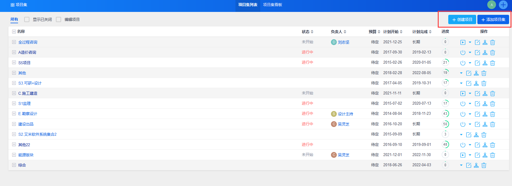Edit the S5项目 project set

tap(477, 63)
